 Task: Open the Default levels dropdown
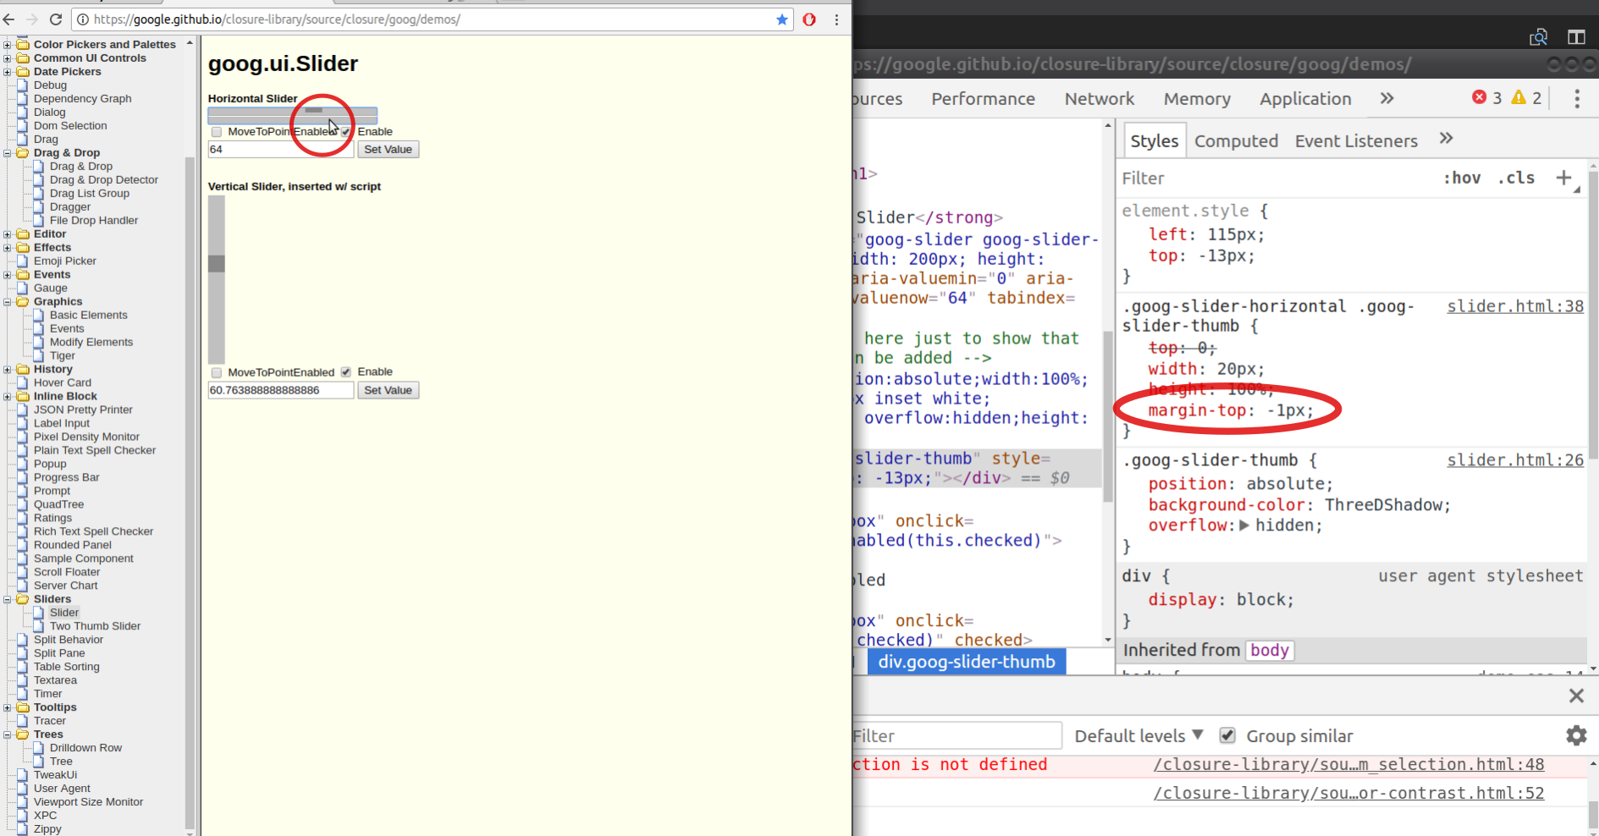(x=1138, y=735)
